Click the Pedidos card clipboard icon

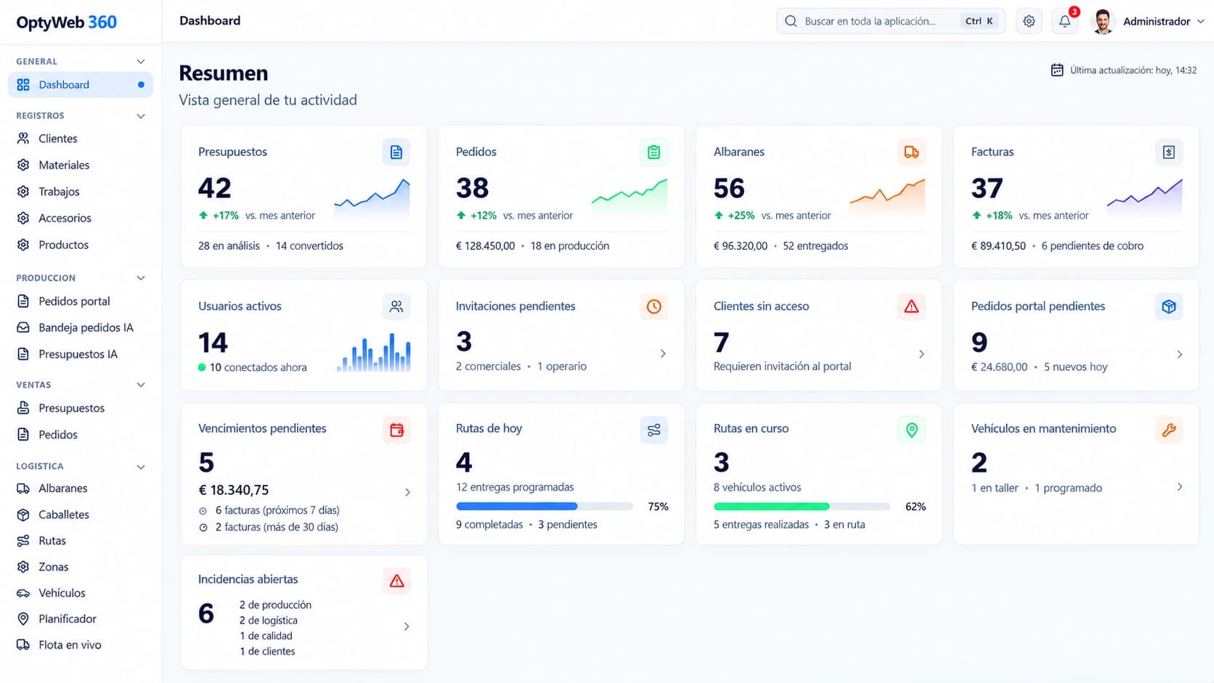coord(653,152)
